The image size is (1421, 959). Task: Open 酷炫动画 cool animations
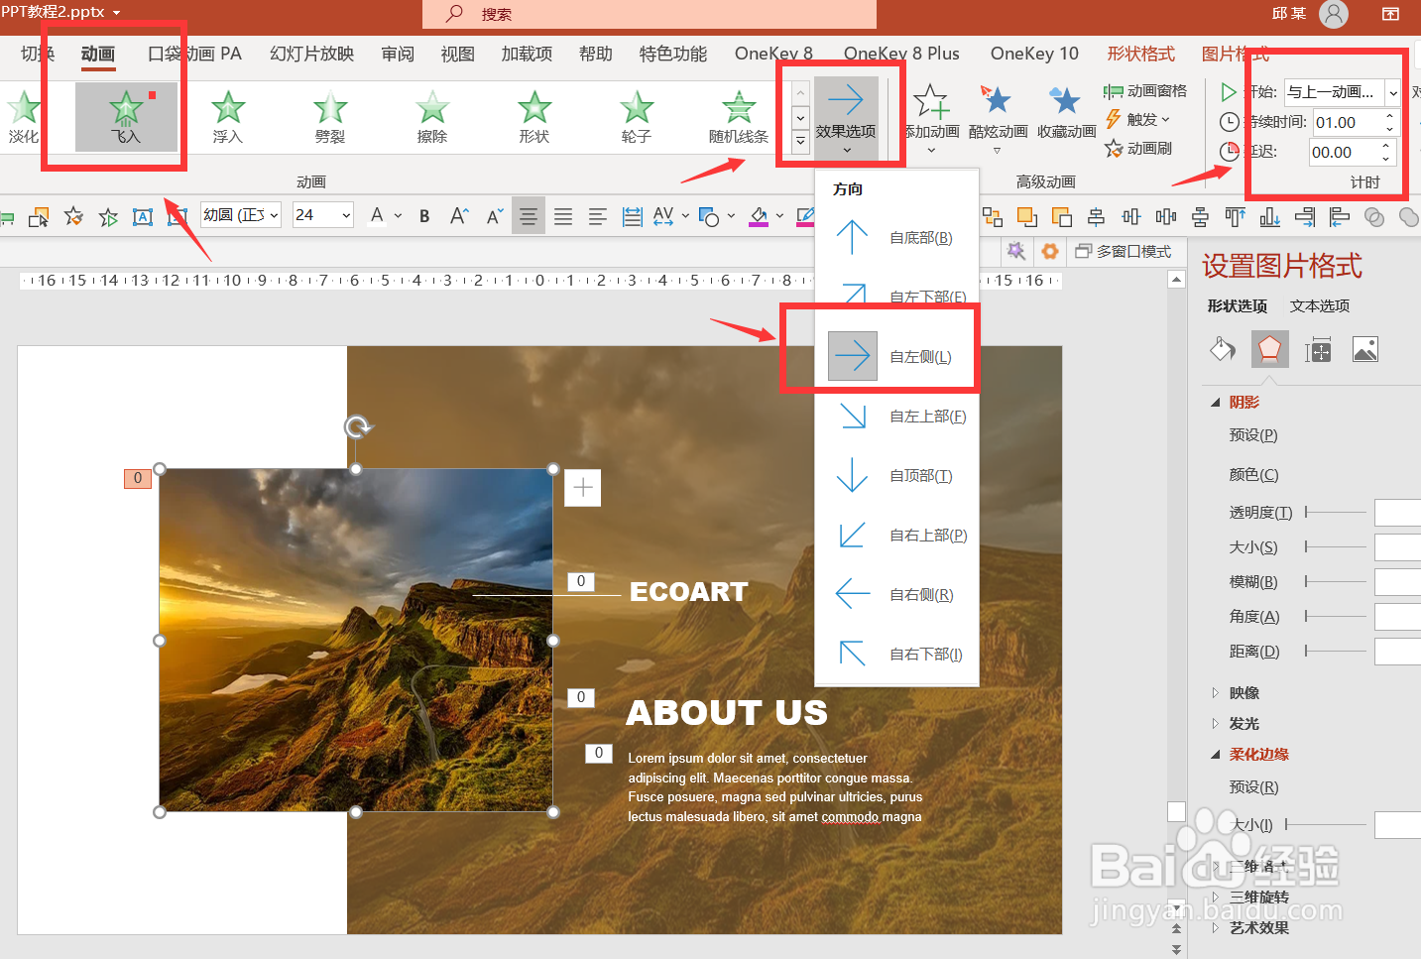(x=998, y=116)
